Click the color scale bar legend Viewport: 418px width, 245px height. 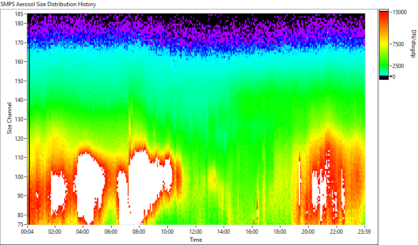[384, 44]
